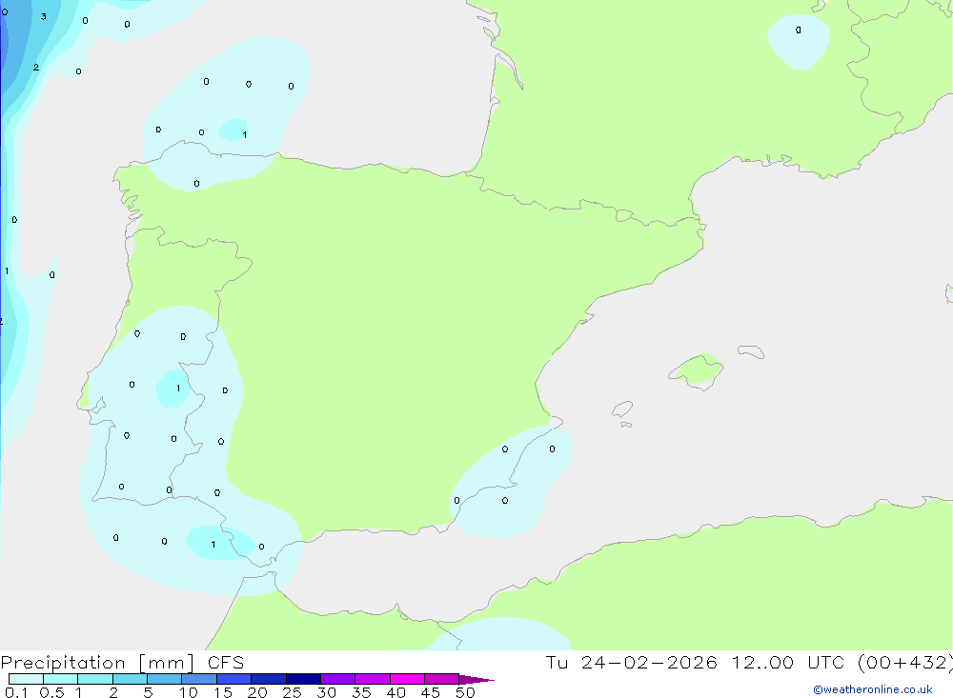
Task: Click the 45–50 mm legend swatch
Action: tap(441, 679)
